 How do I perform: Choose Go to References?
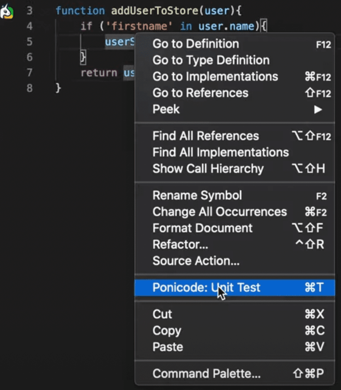click(x=234, y=93)
